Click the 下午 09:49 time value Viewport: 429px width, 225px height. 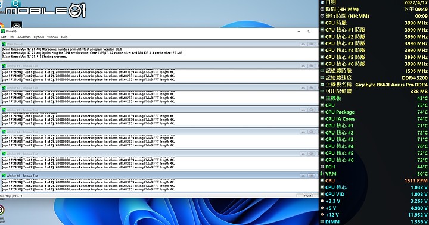[416, 10]
